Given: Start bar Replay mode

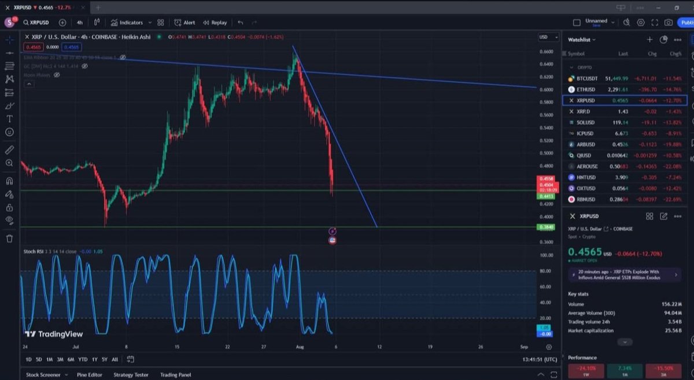Looking at the screenshot, I should (x=215, y=23).
